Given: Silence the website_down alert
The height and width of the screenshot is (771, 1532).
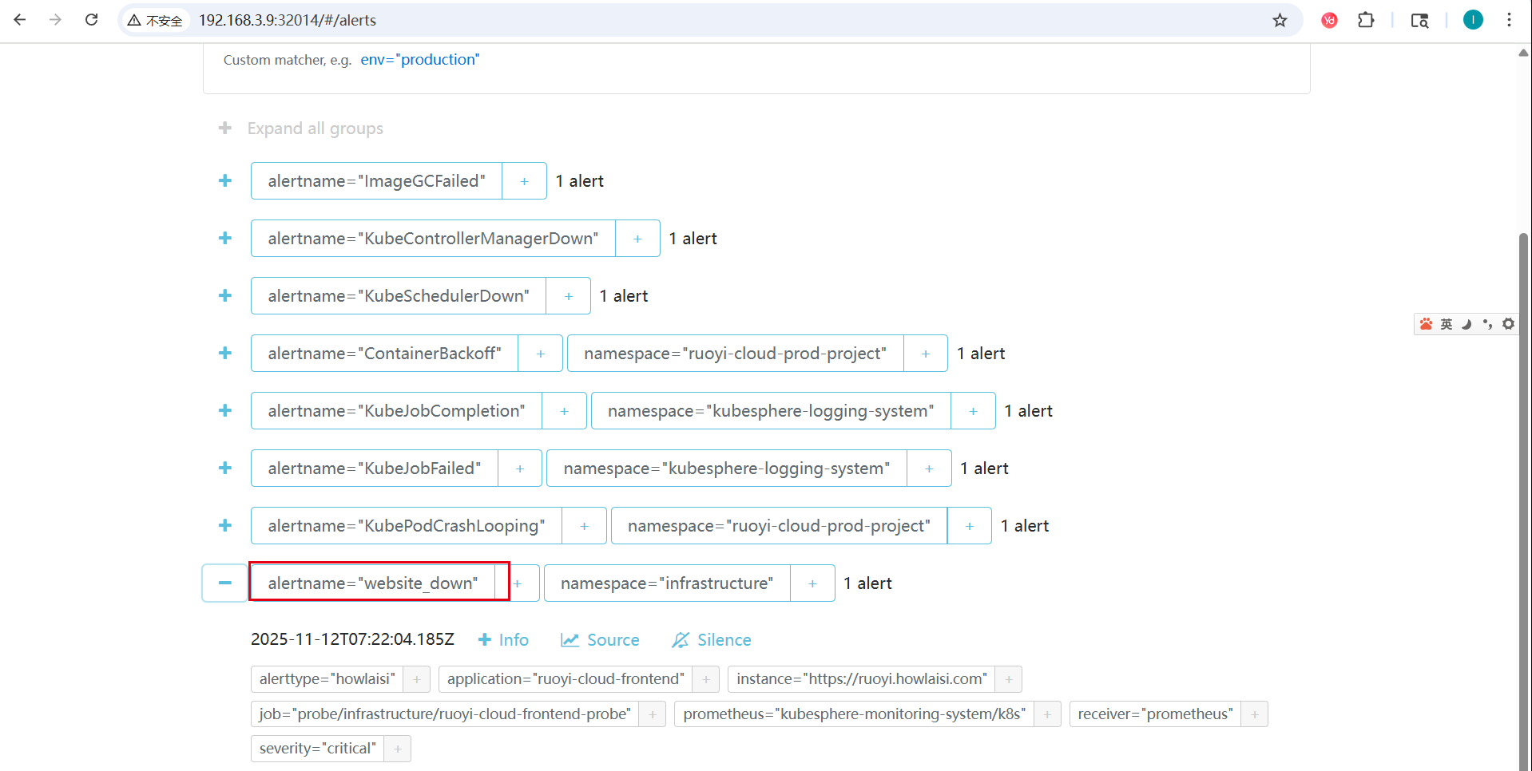Looking at the screenshot, I should click(x=711, y=639).
